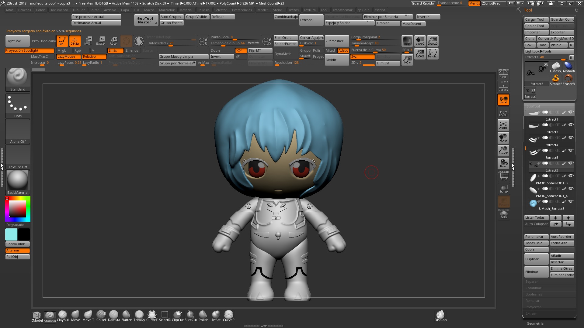Select the Chisel brush icon
This screenshot has height=328, width=584.
(101, 316)
